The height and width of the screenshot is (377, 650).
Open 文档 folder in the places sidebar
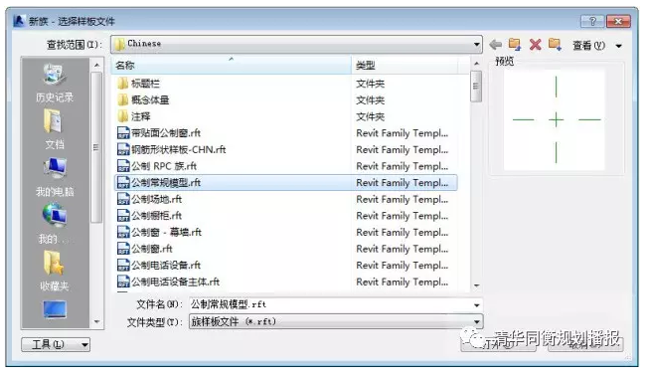point(55,129)
